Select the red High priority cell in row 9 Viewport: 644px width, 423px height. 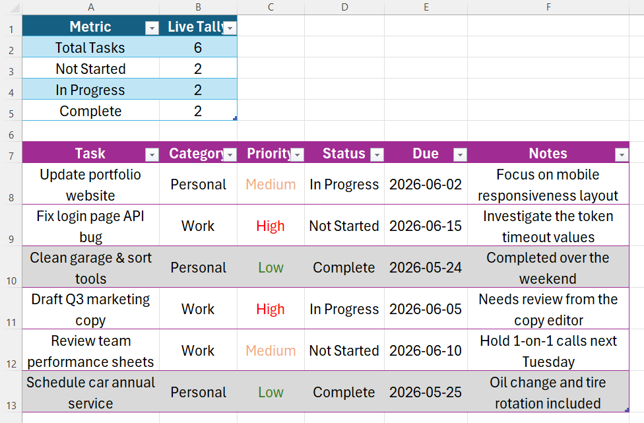(271, 226)
